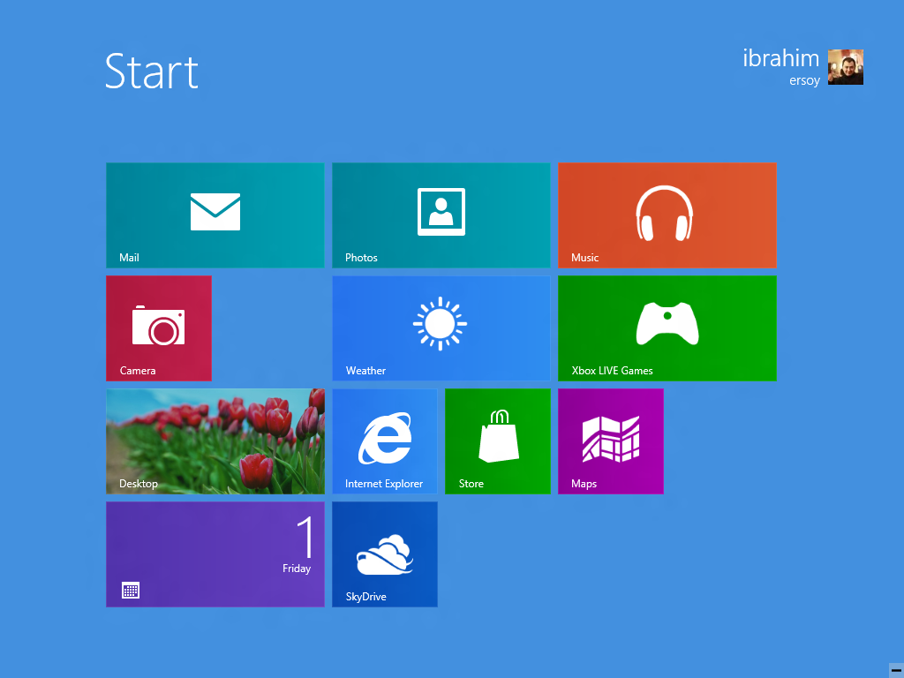Click the Start heading text
Viewport: 904px width, 678px height.
[x=152, y=72]
